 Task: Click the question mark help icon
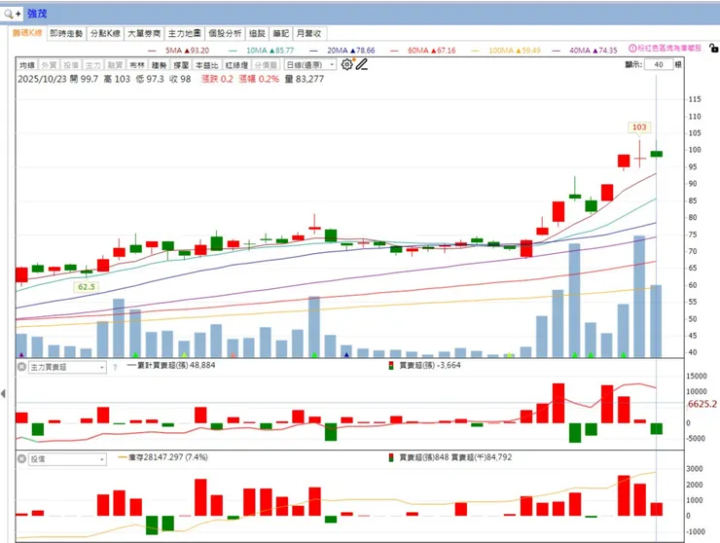pos(115,367)
